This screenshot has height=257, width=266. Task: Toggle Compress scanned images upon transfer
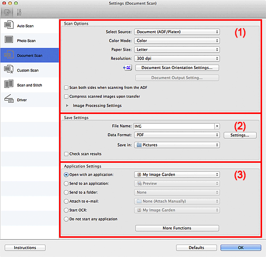(66, 97)
